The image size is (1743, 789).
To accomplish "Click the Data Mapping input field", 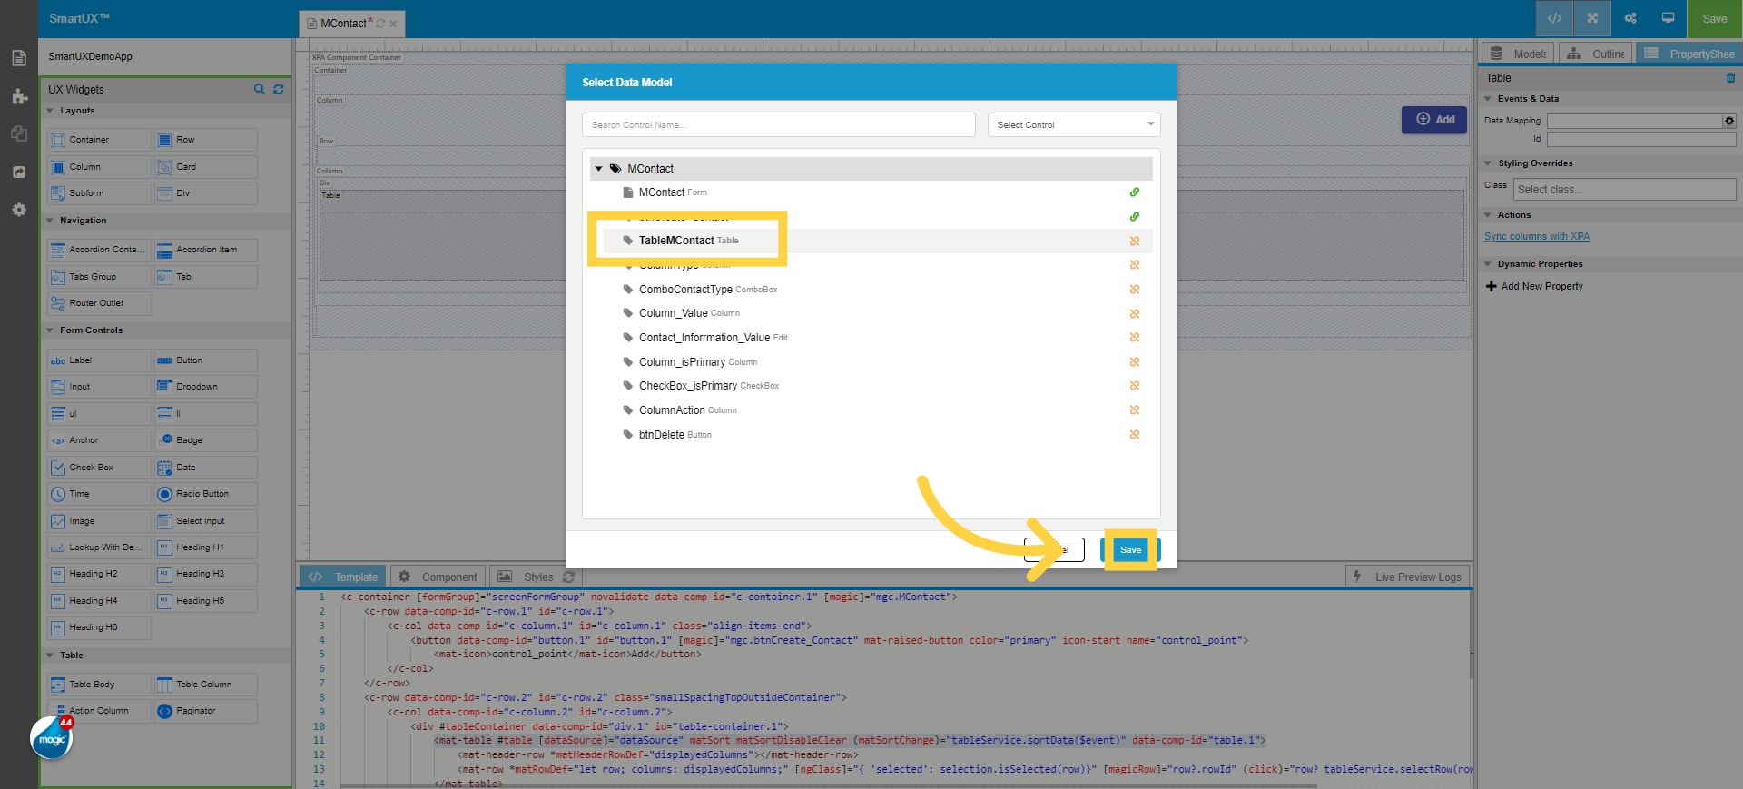I will click(x=1634, y=121).
